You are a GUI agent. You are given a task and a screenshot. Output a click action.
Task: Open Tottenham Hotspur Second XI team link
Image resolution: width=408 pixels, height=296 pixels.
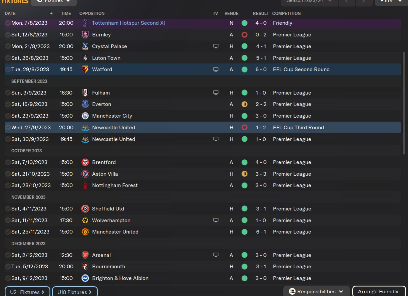128,23
